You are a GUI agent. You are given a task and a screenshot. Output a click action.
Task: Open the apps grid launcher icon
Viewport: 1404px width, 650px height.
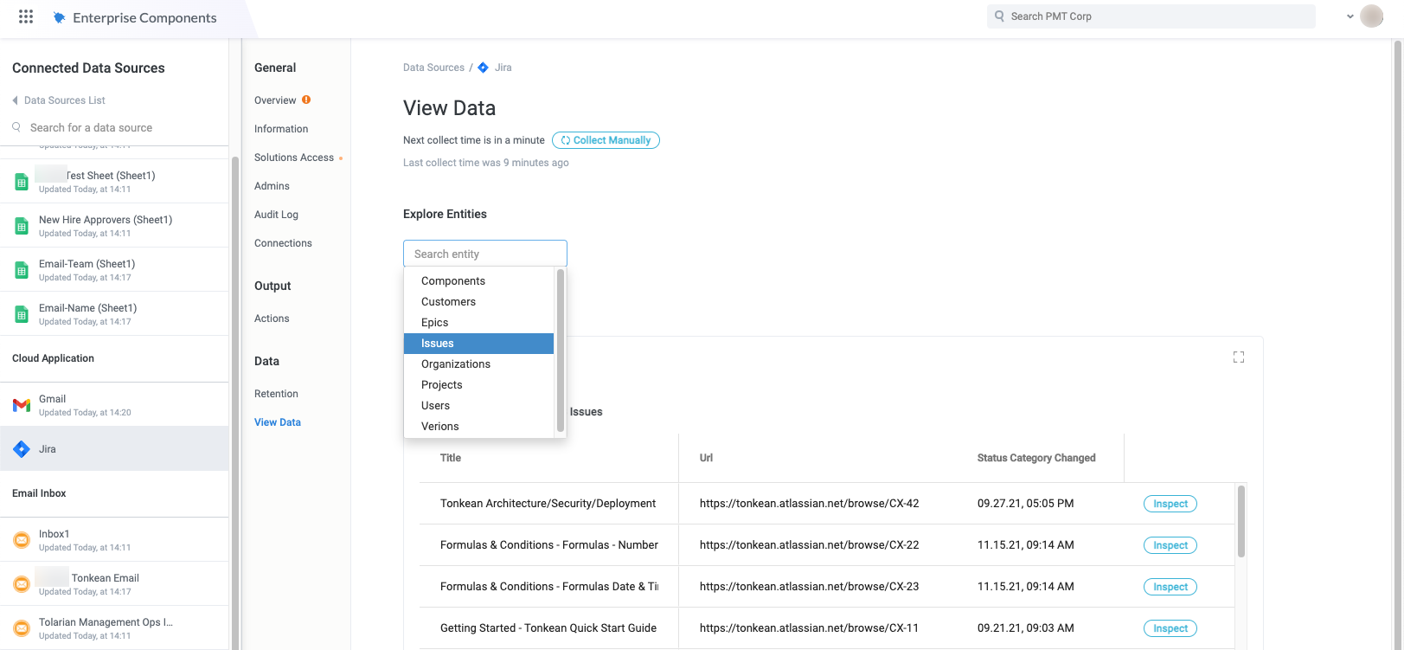click(x=26, y=16)
